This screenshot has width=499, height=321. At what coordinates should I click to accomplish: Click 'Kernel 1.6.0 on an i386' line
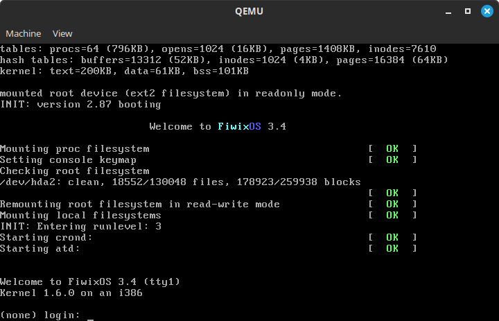pyautogui.click(x=71, y=293)
